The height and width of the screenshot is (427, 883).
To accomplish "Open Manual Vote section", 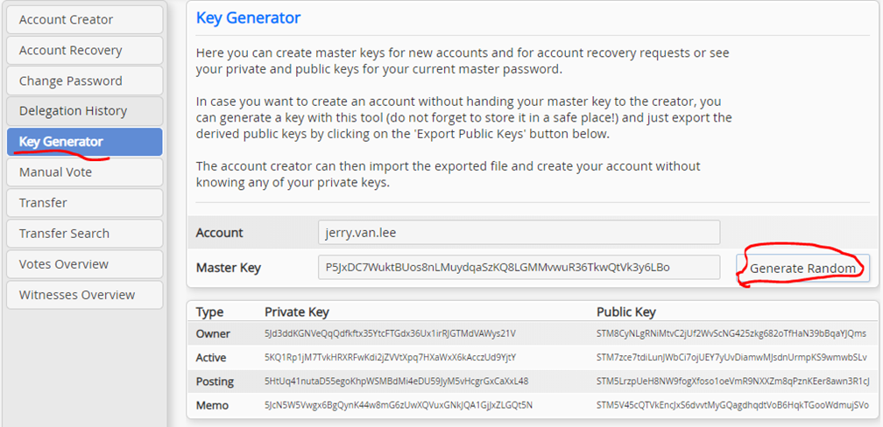I will 84,172.
